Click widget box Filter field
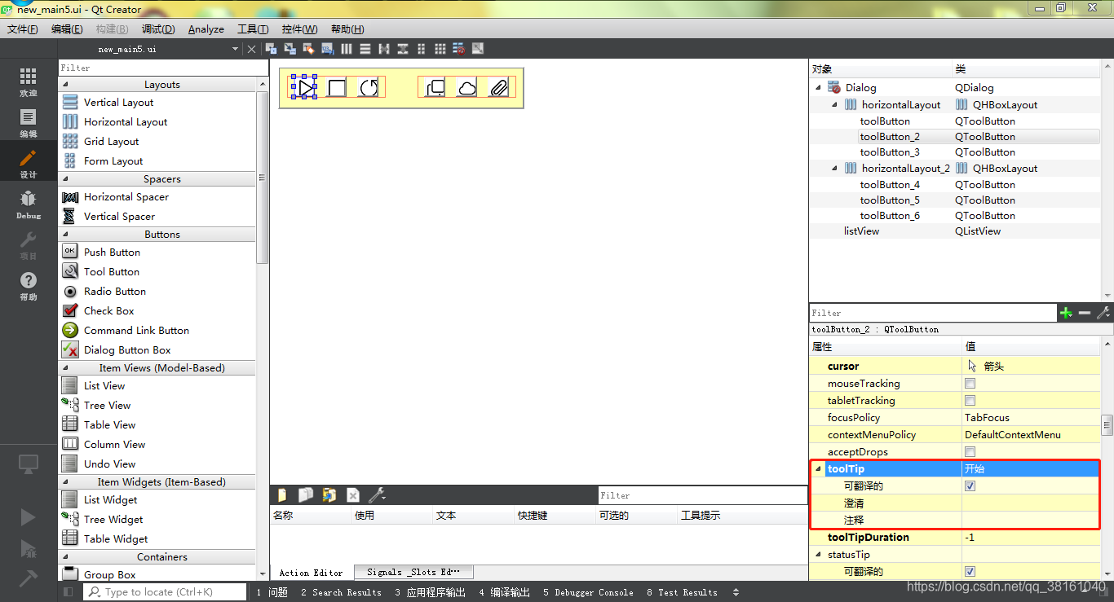 163,68
